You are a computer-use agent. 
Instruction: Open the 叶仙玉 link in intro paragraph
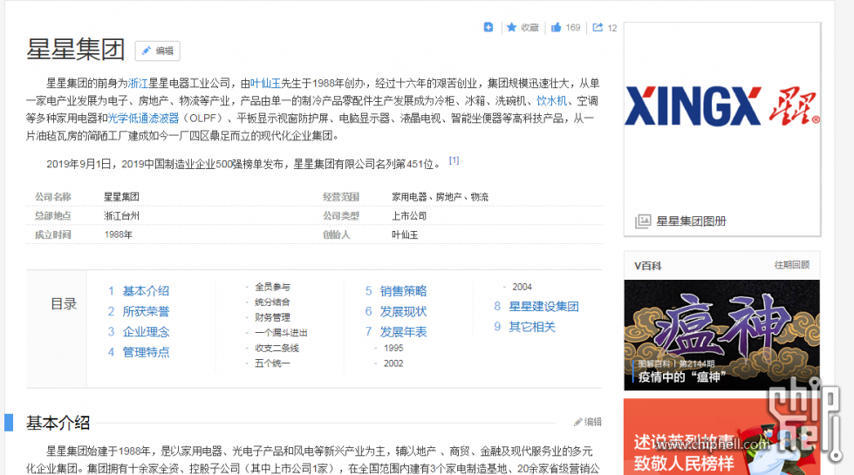(x=265, y=84)
